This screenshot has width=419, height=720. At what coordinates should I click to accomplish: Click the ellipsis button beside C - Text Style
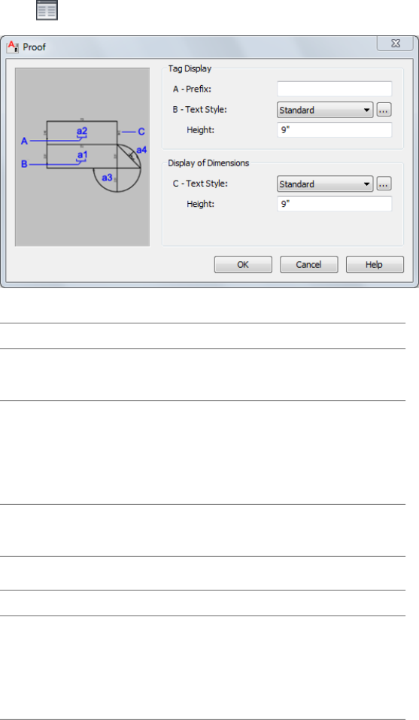point(384,184)
